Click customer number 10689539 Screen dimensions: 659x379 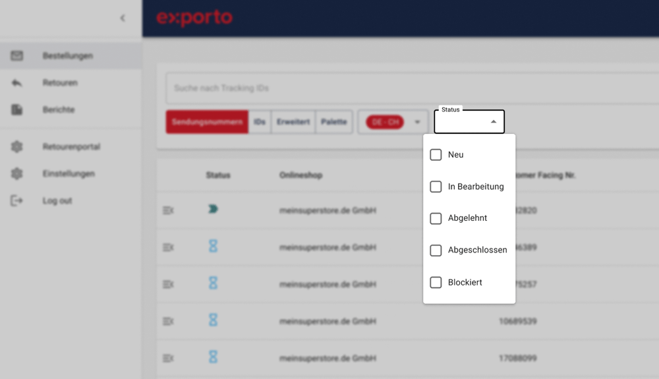tap(518, 322)
